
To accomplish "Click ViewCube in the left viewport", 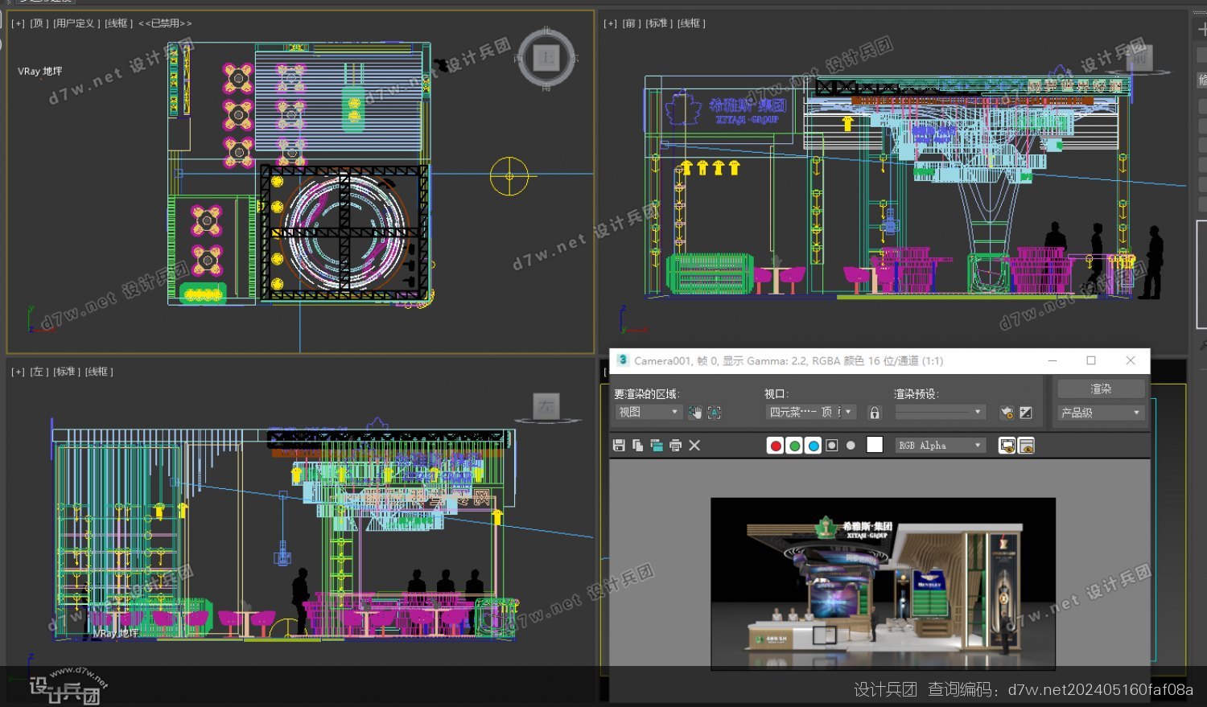I will (546, 407).
